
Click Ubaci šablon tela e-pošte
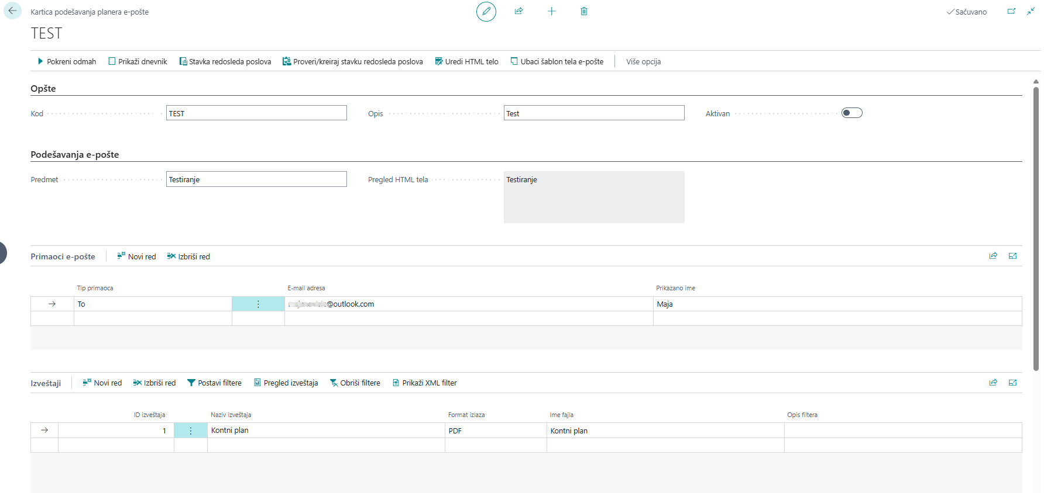point(557,61)
